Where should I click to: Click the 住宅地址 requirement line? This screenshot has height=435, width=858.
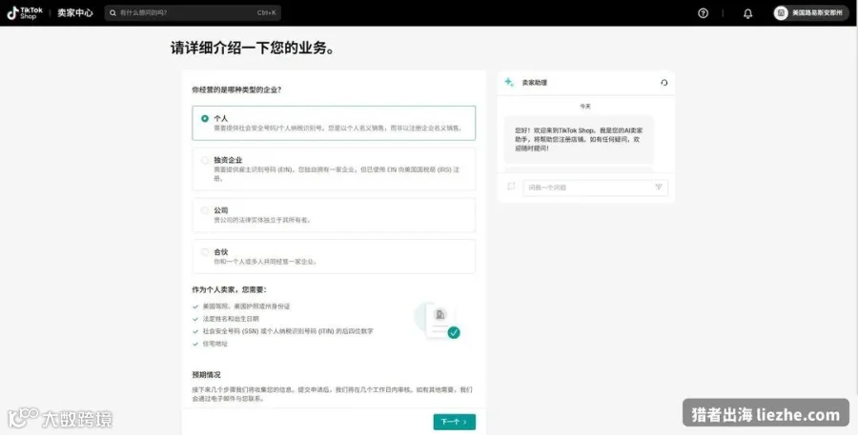click(215, 344)
